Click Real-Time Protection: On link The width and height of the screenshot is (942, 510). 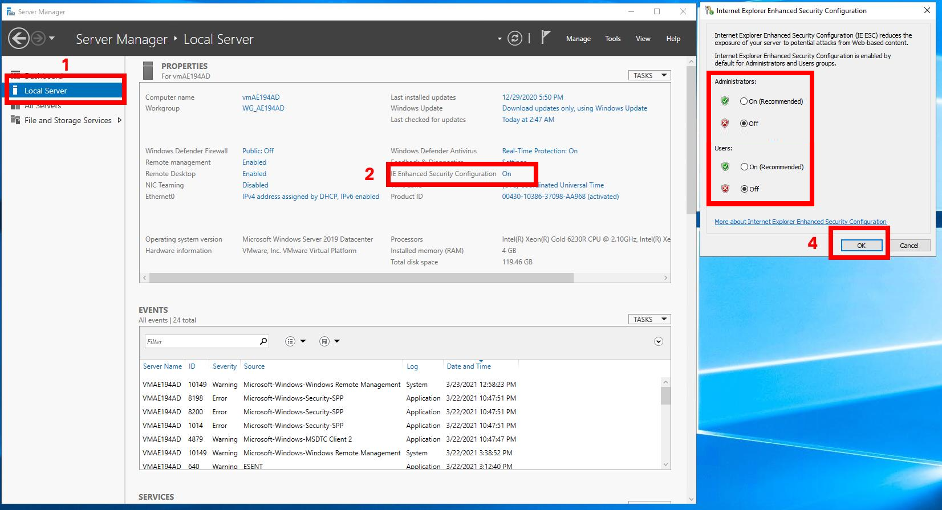tap(540, 151)
